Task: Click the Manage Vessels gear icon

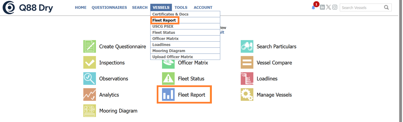Action: (247, 95)
